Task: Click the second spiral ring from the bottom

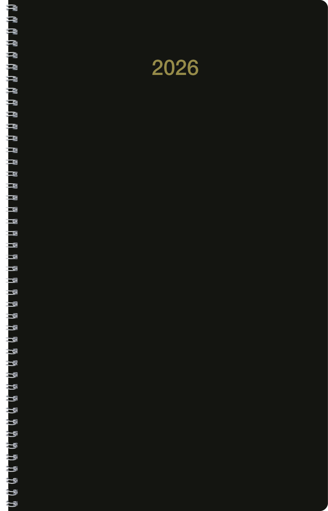Action: click(12, 492)
